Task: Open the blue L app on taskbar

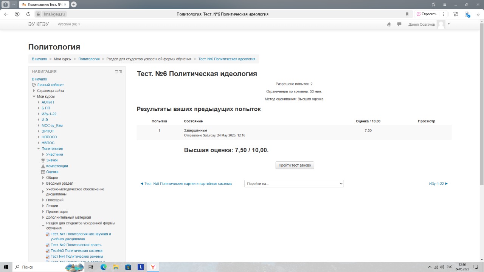Action: [140, 267]
